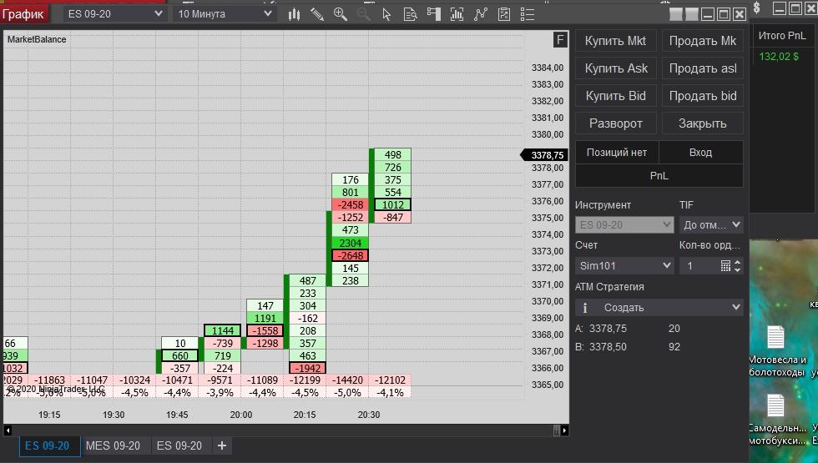Click Купить Bid button
818x463 pixels.
[x=616, y=96]
